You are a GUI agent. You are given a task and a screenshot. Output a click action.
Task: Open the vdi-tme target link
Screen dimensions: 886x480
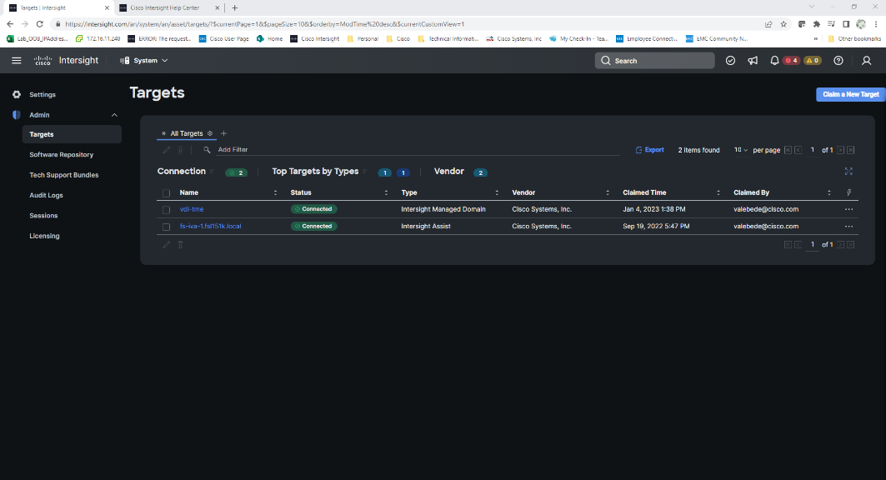point(192,209)
